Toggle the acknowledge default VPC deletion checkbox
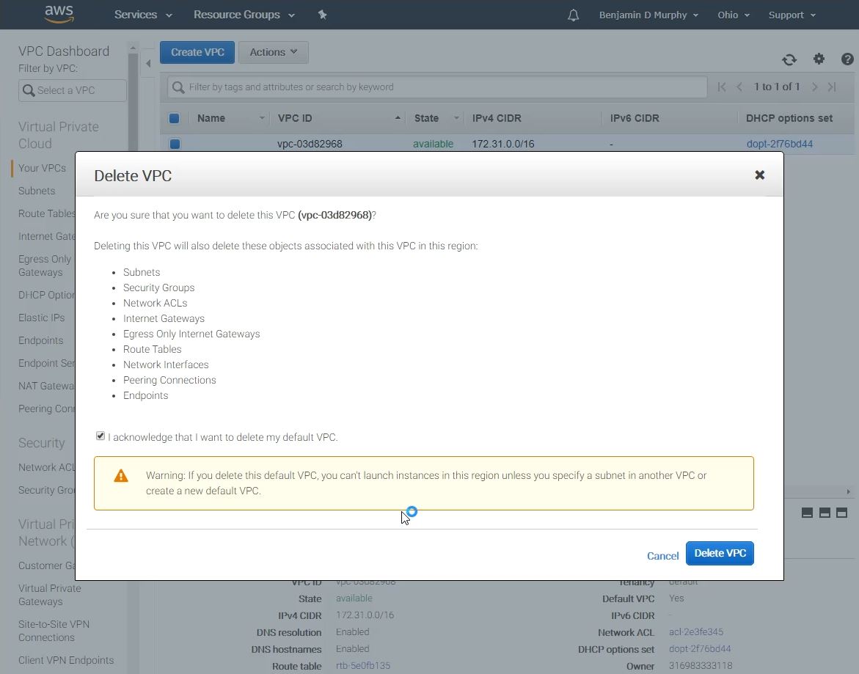859x674 pixels. (x=100, y=436)
